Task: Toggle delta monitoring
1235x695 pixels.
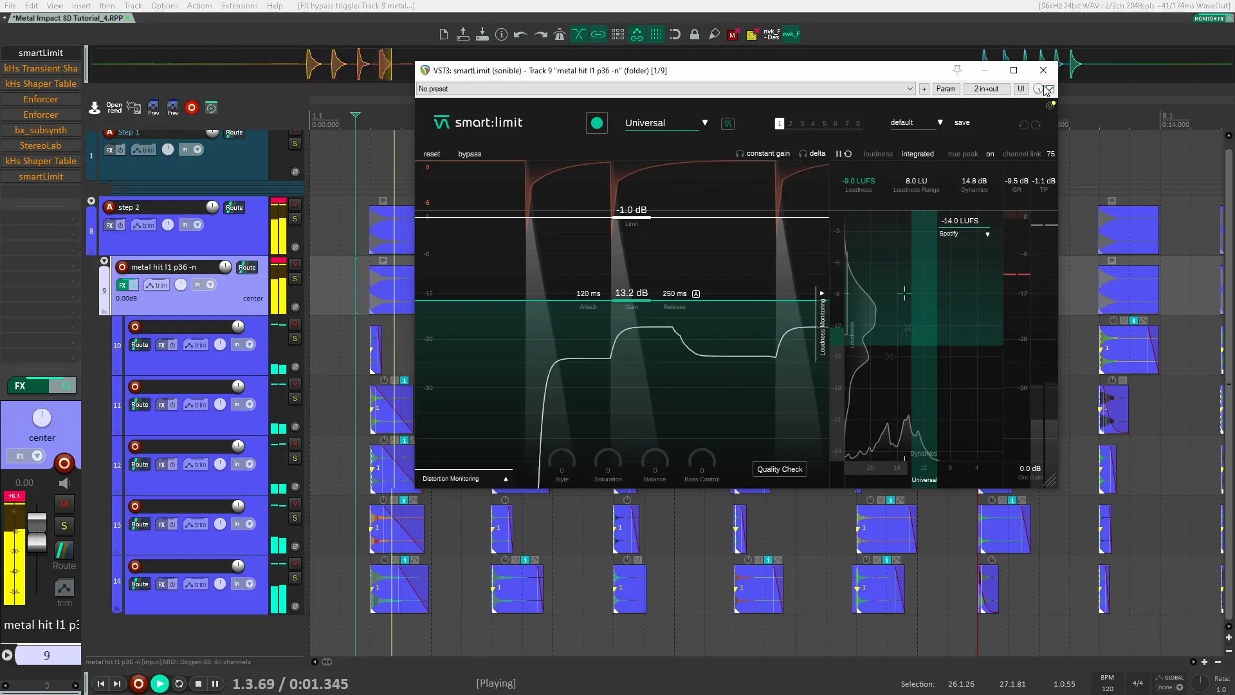Action: tap(812, 154)
